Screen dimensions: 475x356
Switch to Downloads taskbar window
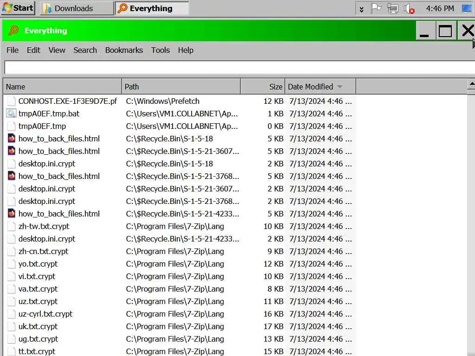(77, 8)
